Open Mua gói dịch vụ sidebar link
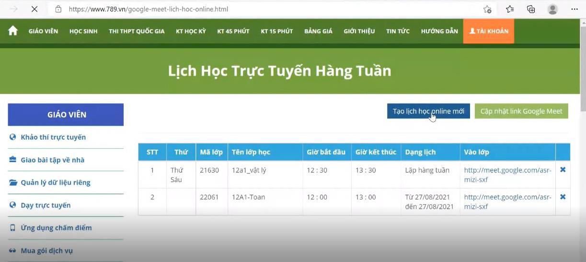Viewport: 586px width, 262px height. [46, 251]
